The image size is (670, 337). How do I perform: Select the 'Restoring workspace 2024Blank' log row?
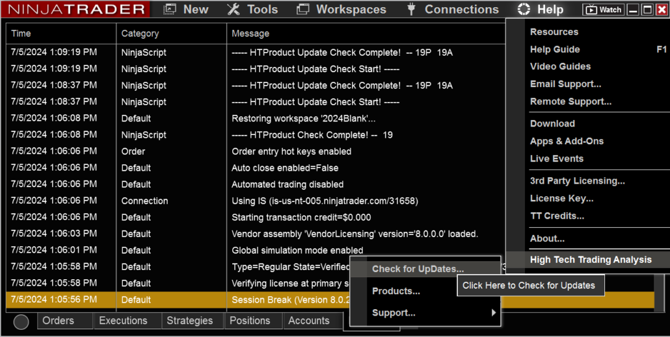tap(303, 118)
